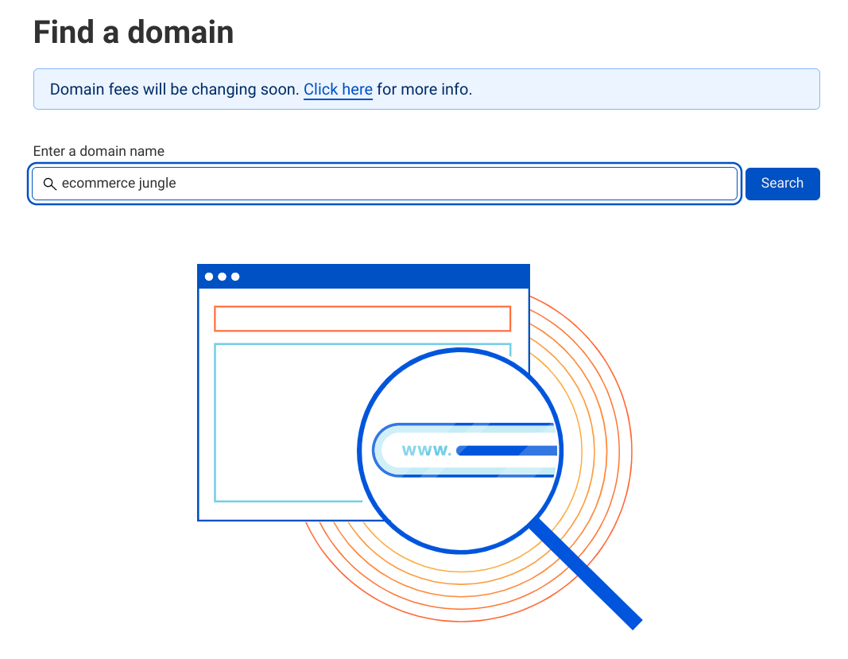Viewport: 848px width, 659px height.
Task: Click the 'Find a domain' heading
Action: pos(134,33)
